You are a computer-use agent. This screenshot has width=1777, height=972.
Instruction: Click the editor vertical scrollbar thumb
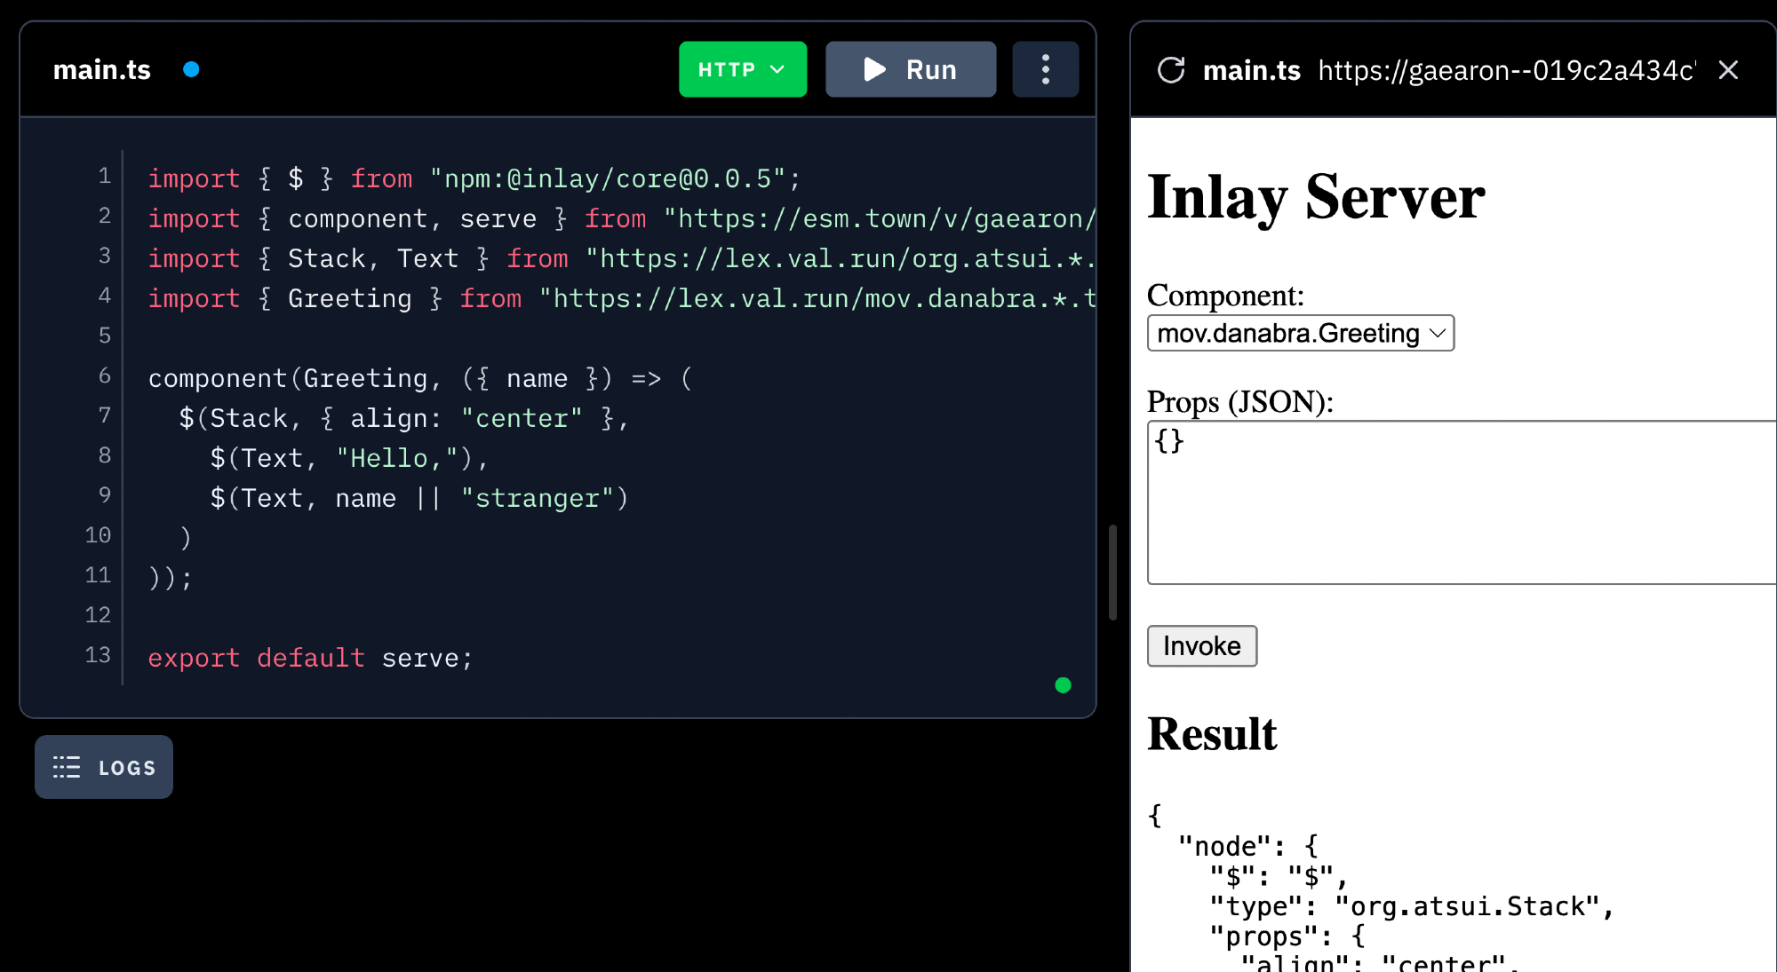coord(1112,573)
